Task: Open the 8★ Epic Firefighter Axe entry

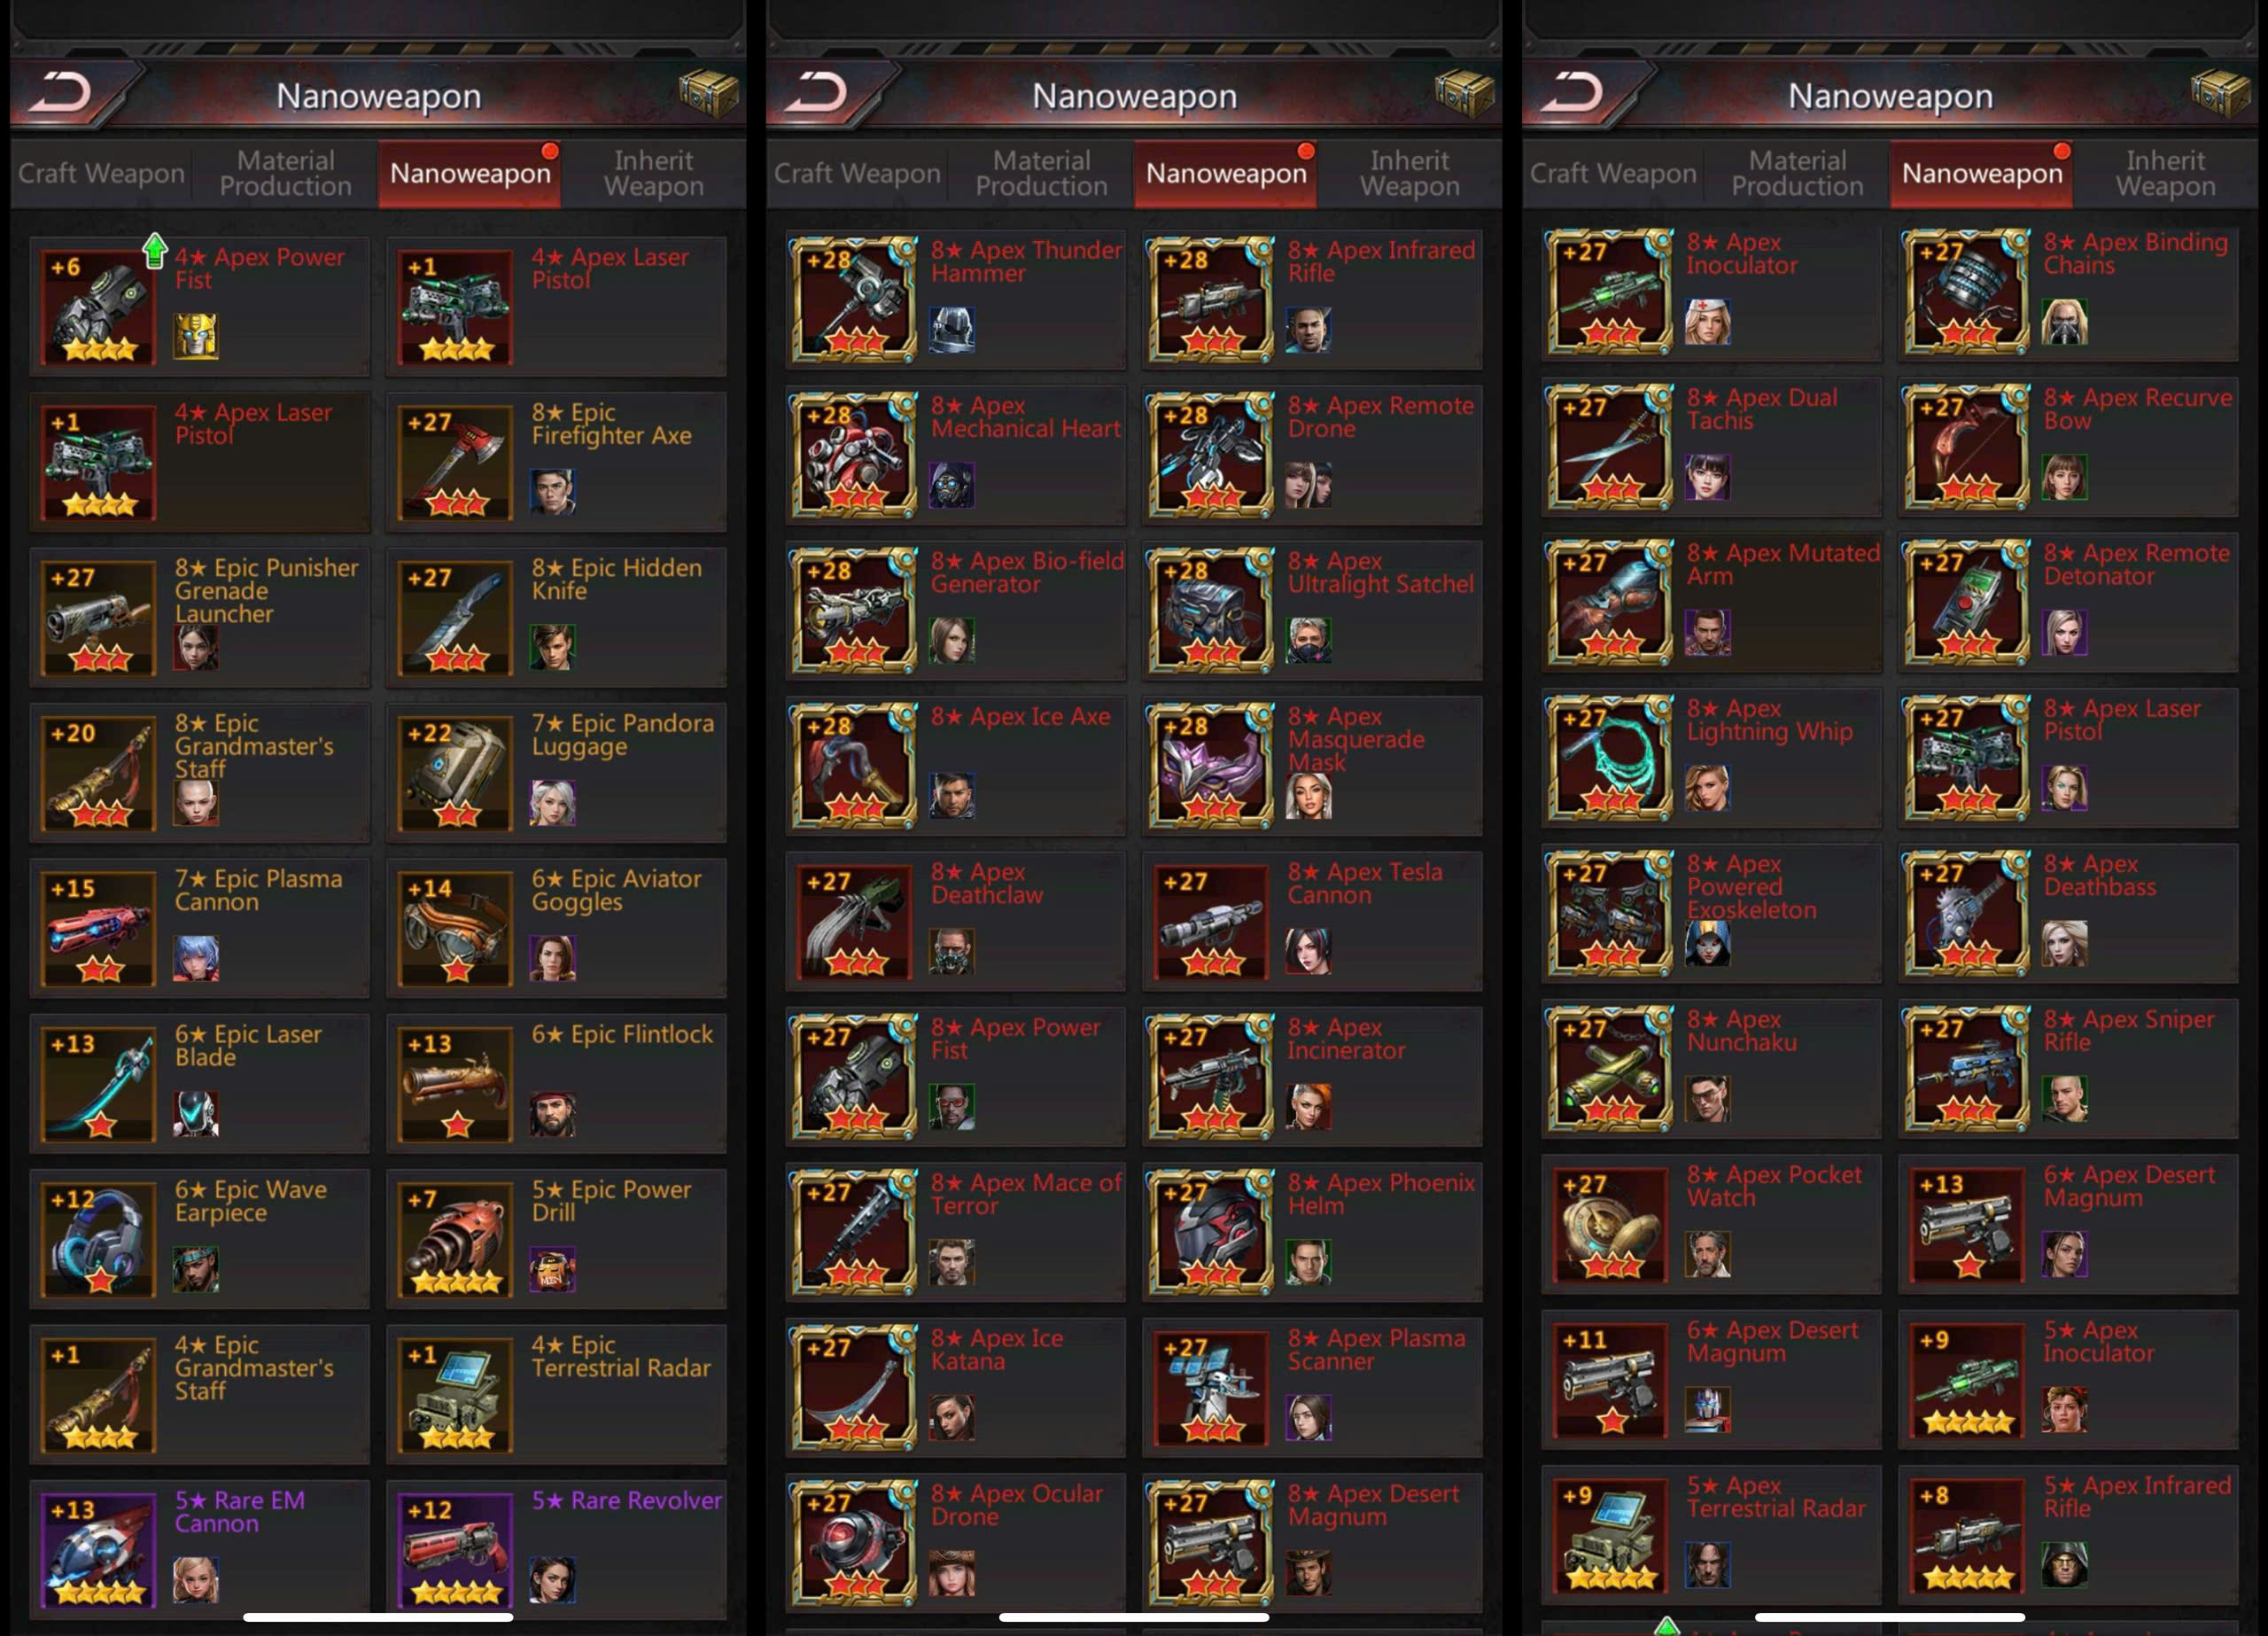Action: tap(556, 461)
